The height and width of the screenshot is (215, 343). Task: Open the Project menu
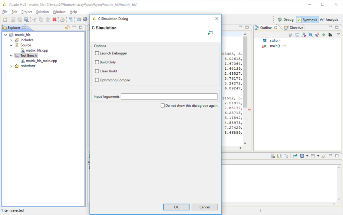(x=27, y=12)
